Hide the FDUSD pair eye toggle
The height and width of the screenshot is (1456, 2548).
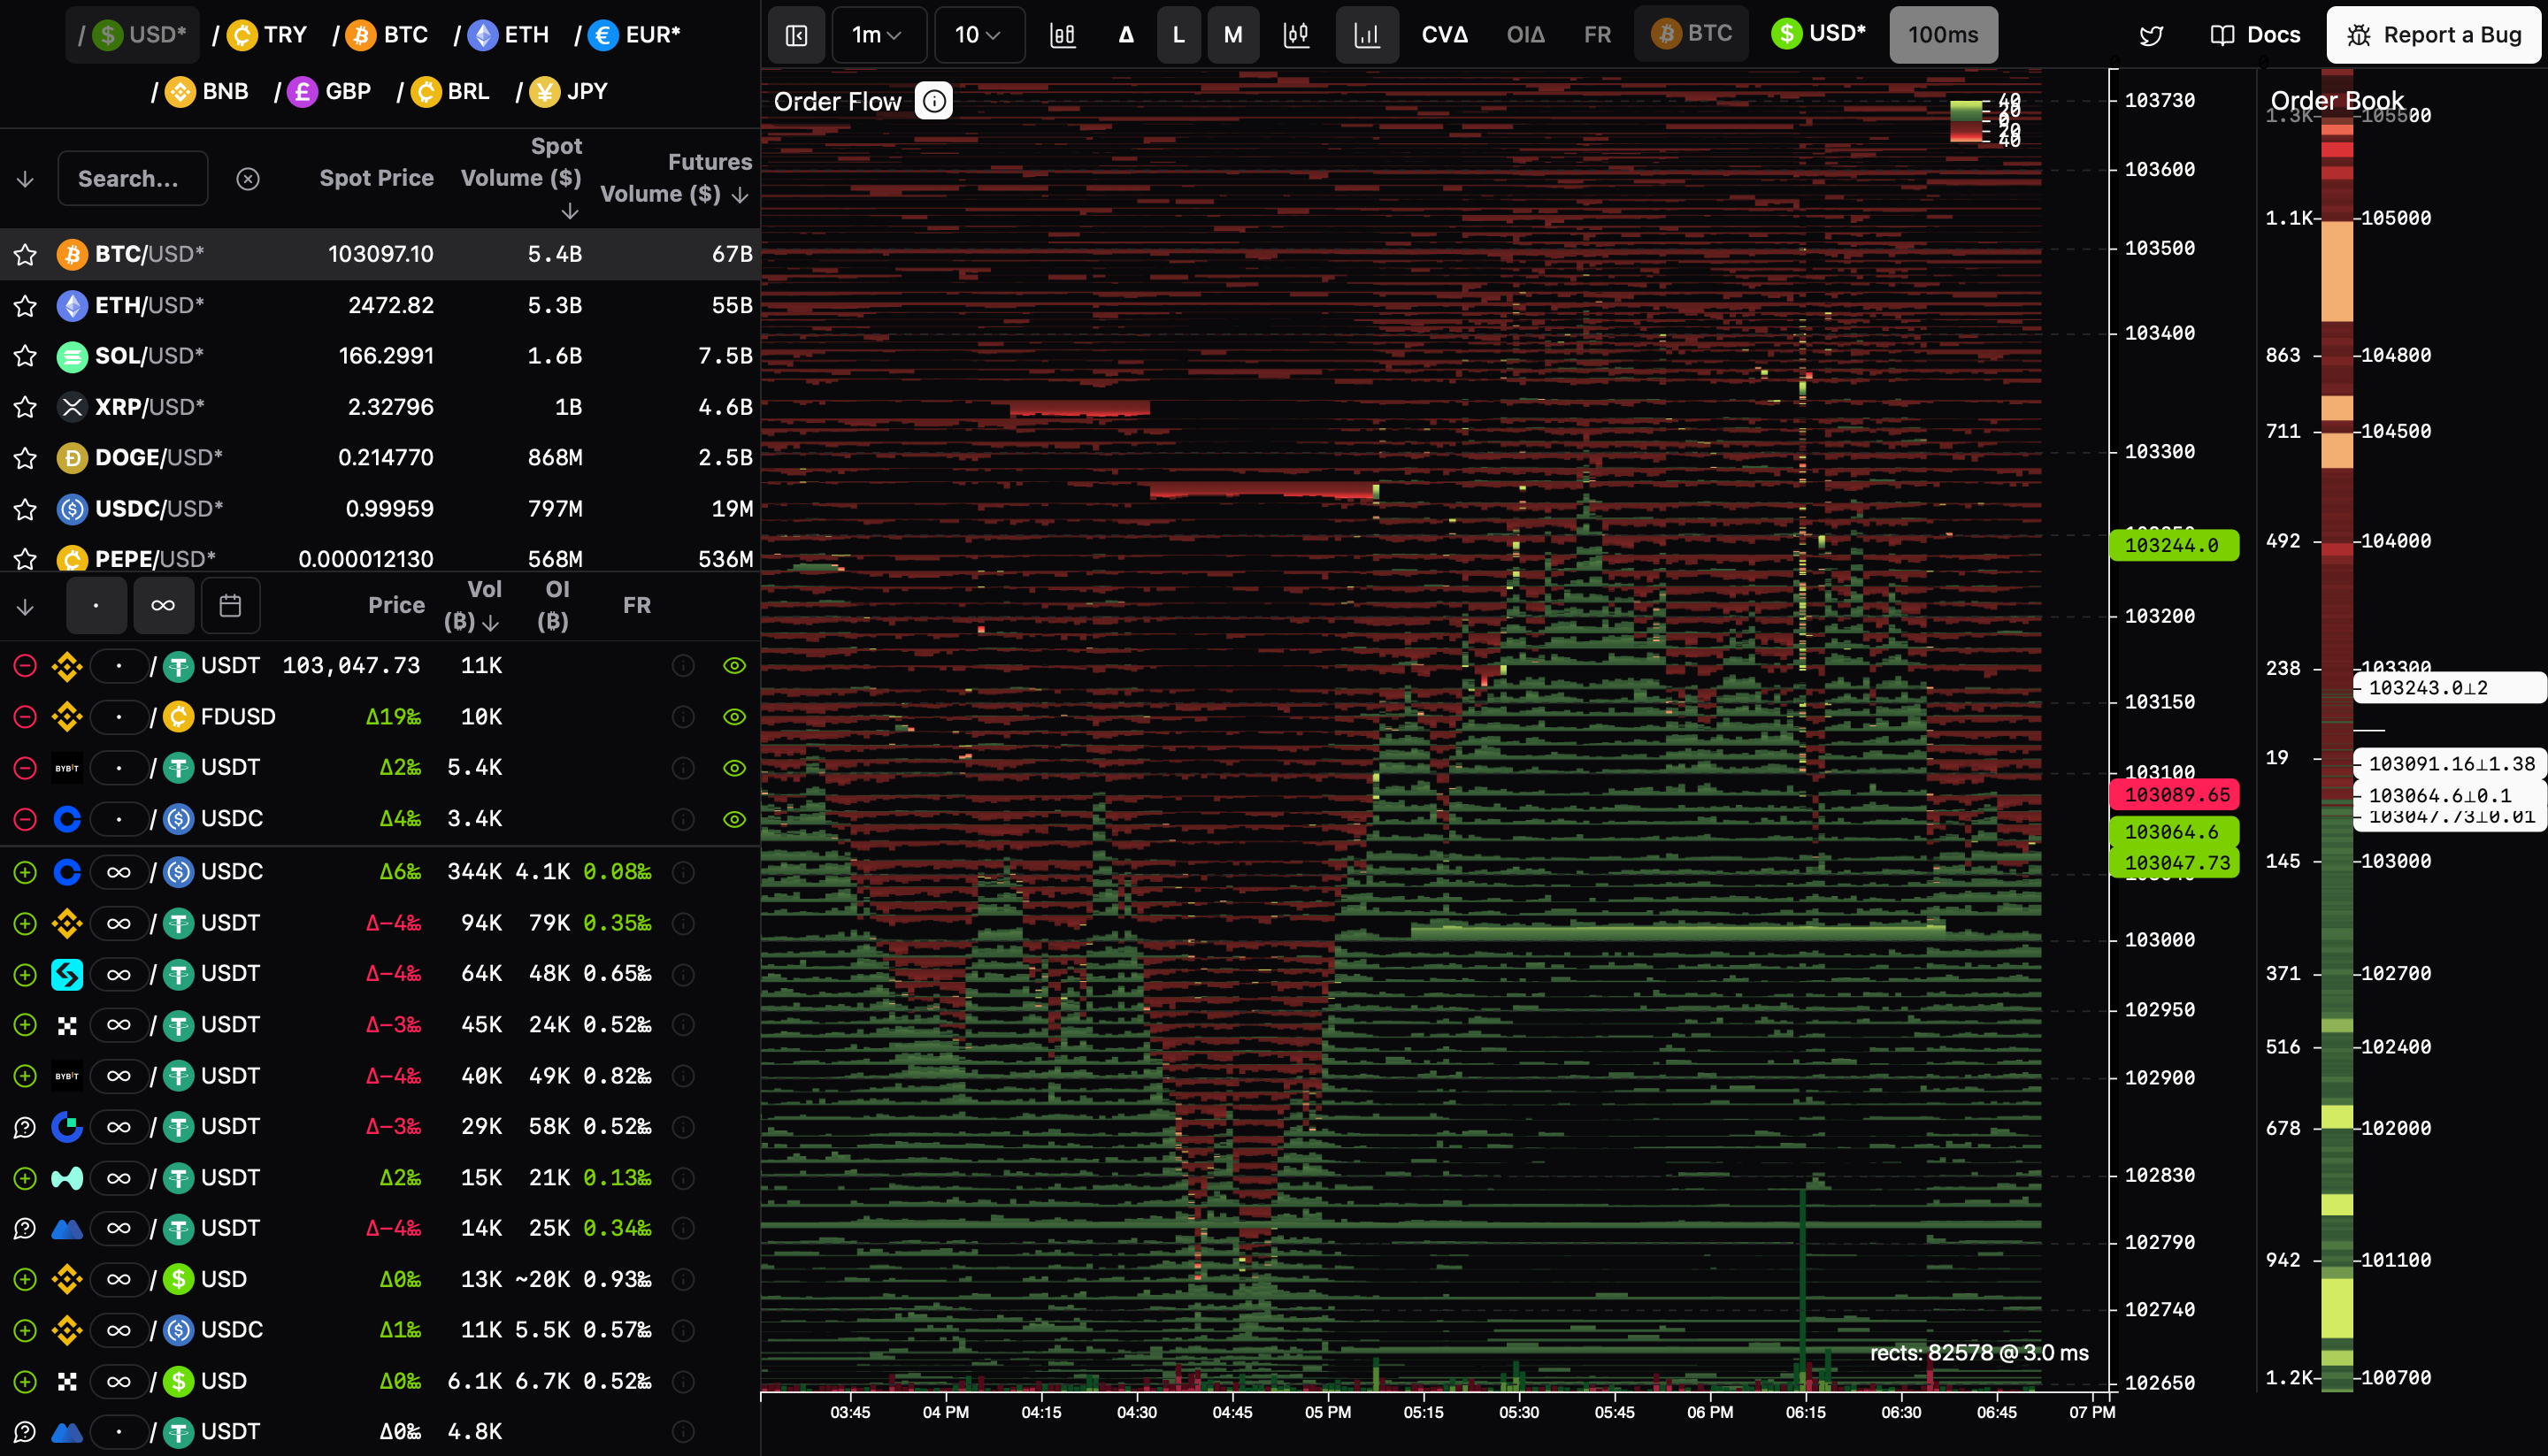[734, 717]
